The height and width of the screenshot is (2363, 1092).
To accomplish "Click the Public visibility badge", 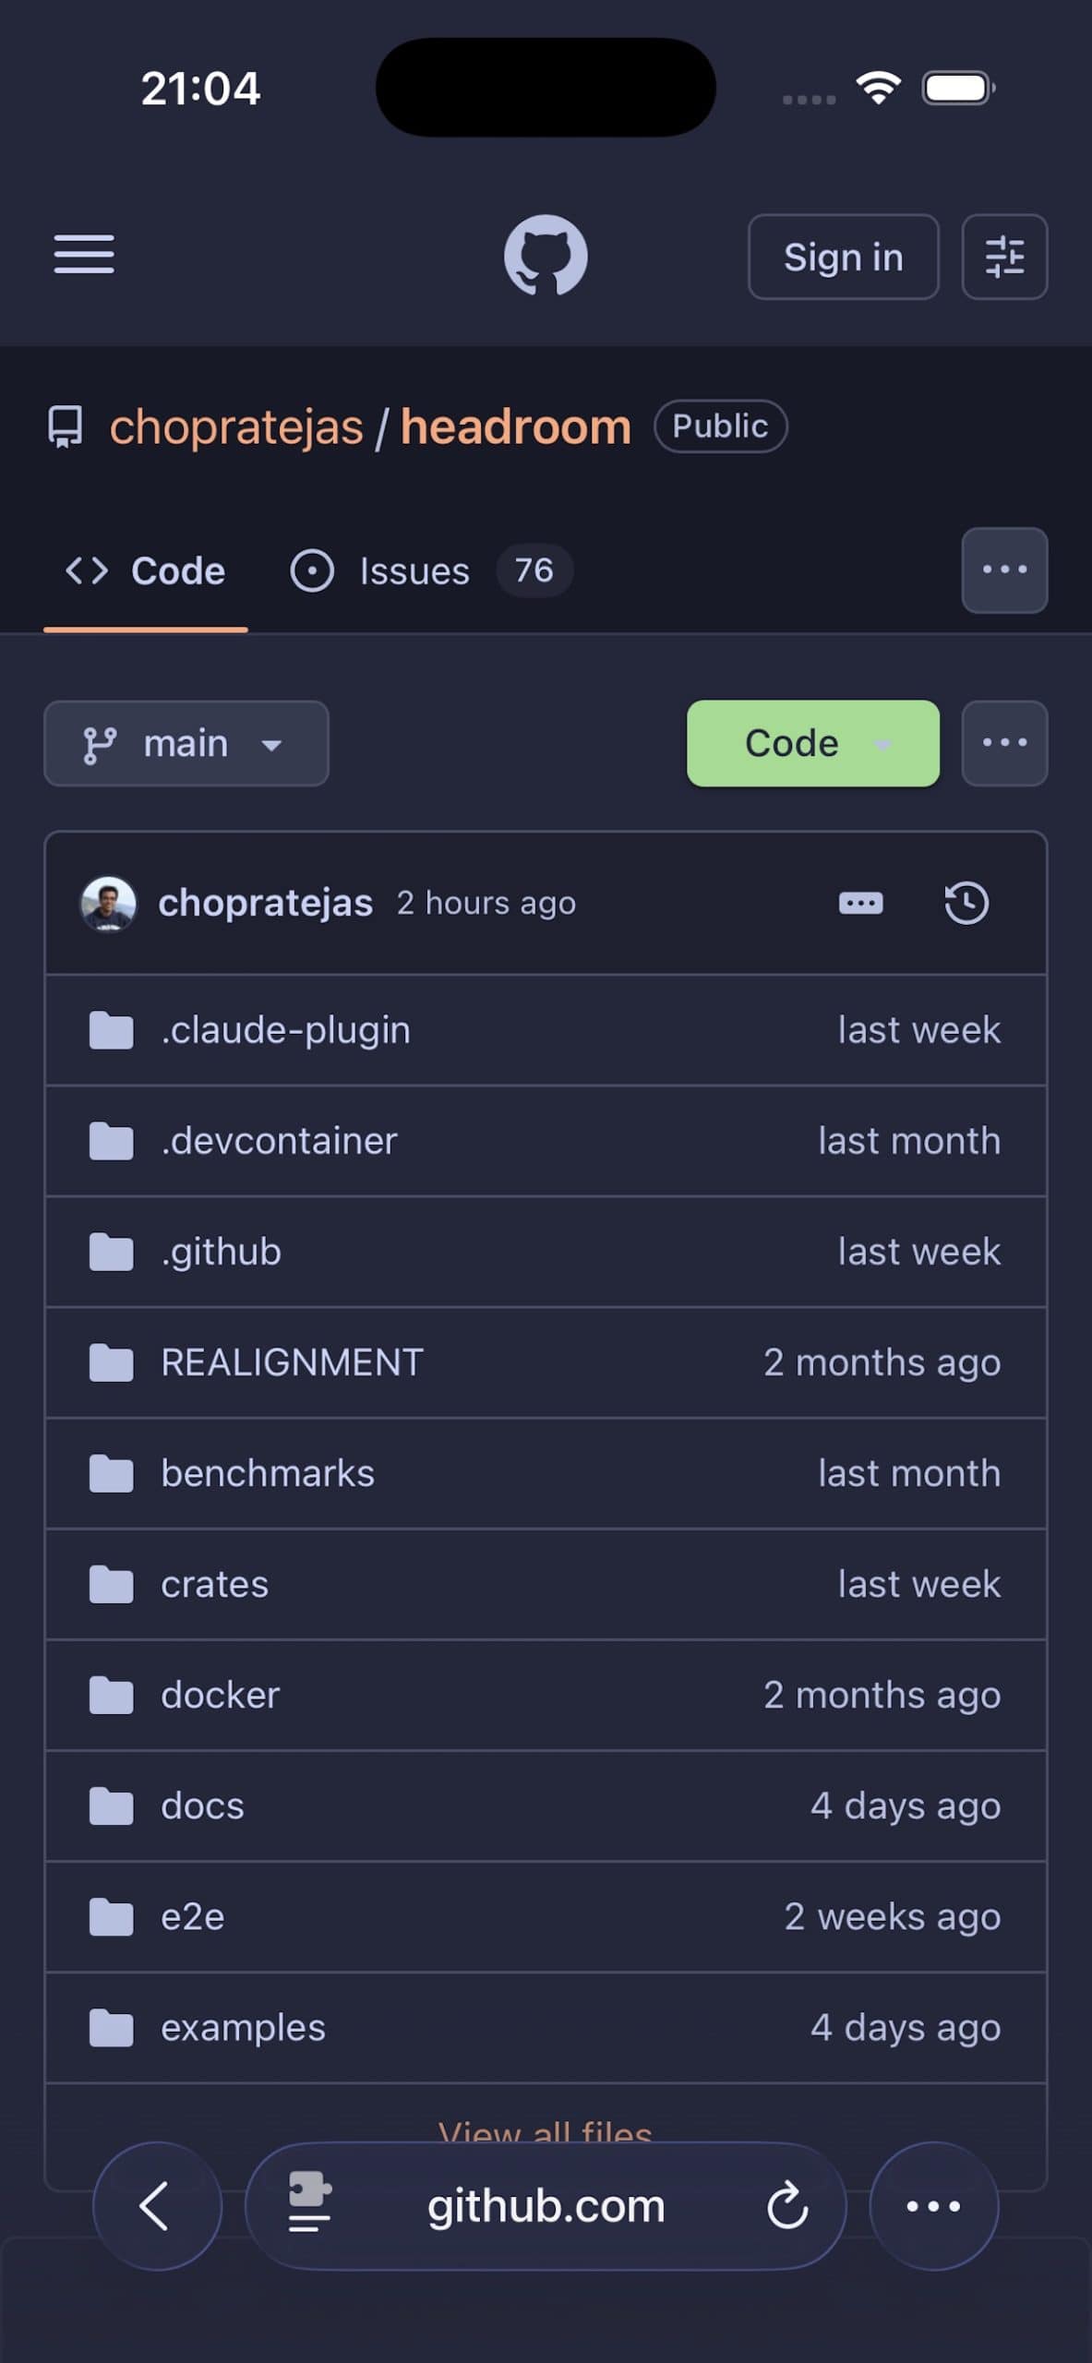I will click(721, 426).
